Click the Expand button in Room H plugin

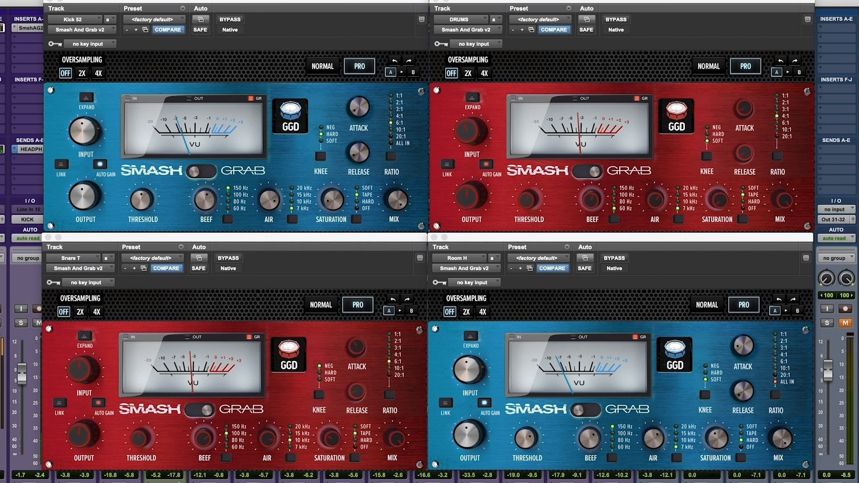(x=471, y=336)
